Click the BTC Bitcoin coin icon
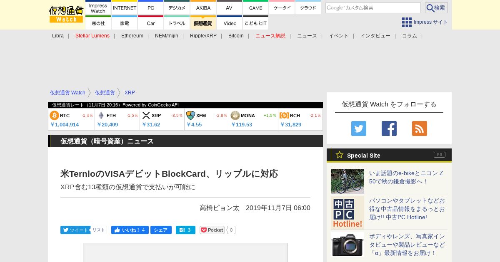 click(54, 116)
